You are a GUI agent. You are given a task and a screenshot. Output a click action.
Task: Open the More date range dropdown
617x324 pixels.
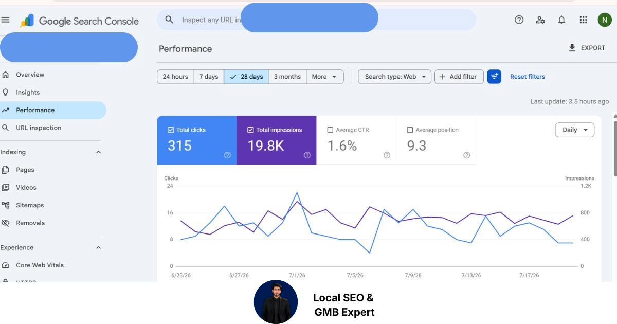[325, 77]
